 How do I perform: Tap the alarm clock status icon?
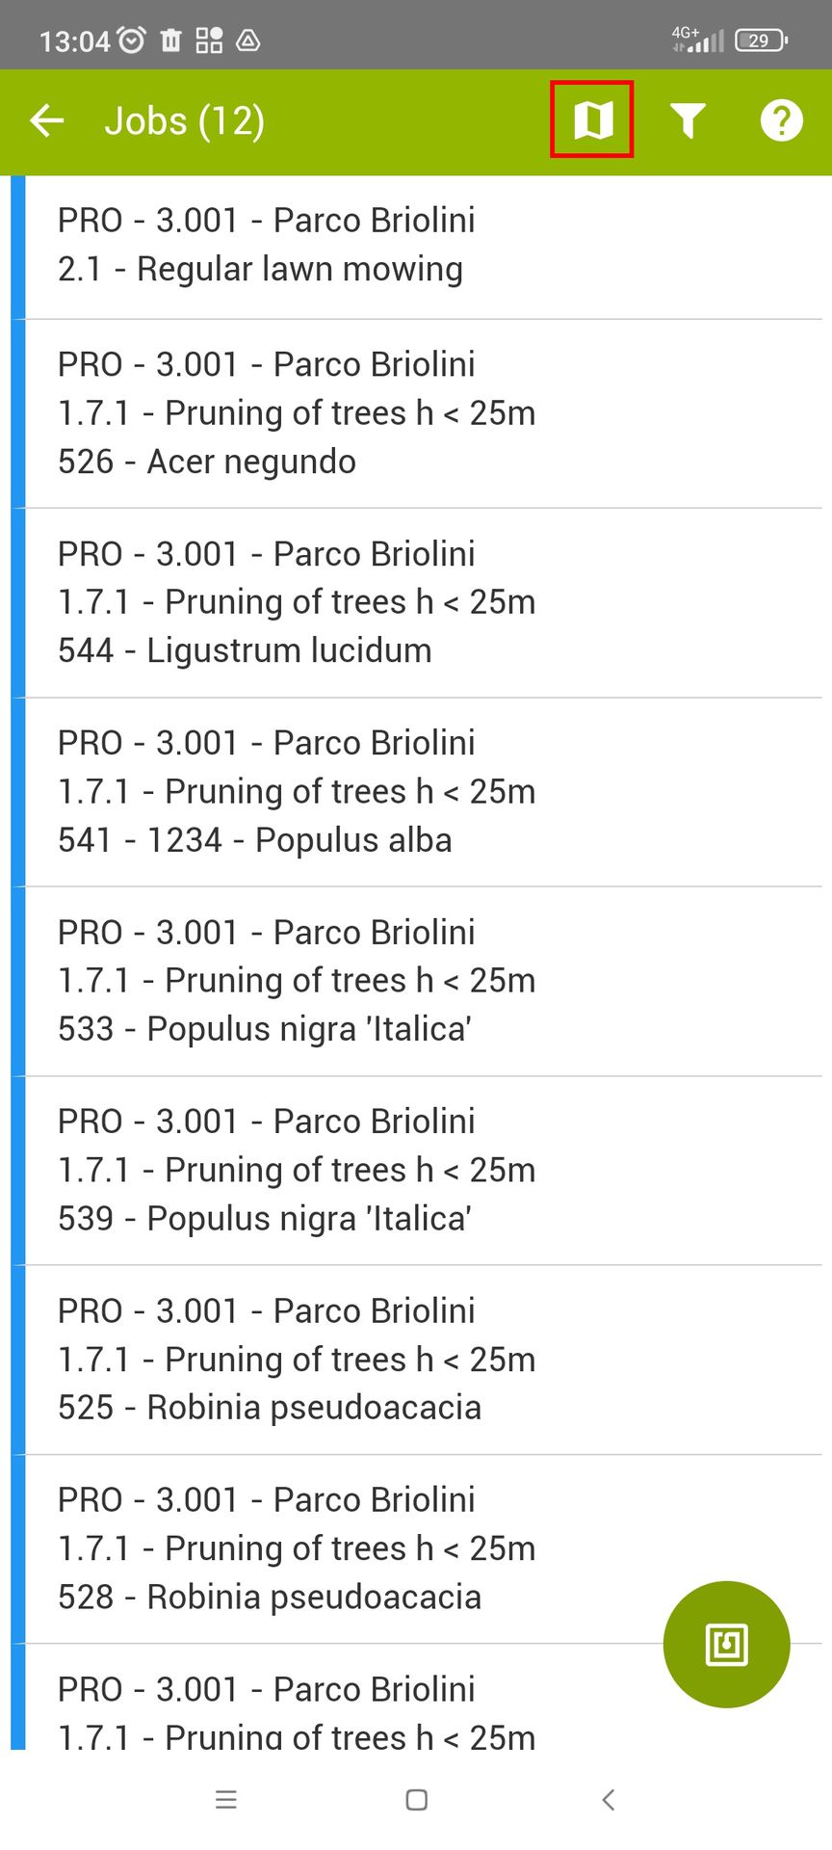tap(131, 40)
